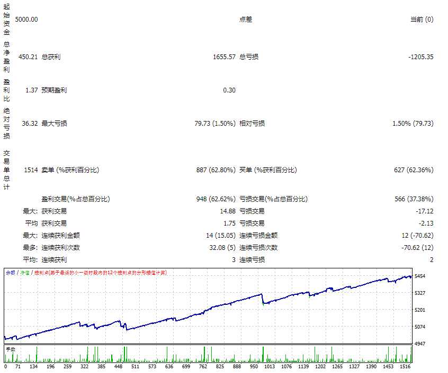Click the short positions value 887 (62.80%)
This screenshot has width=448, height=373.
(216, 170)
